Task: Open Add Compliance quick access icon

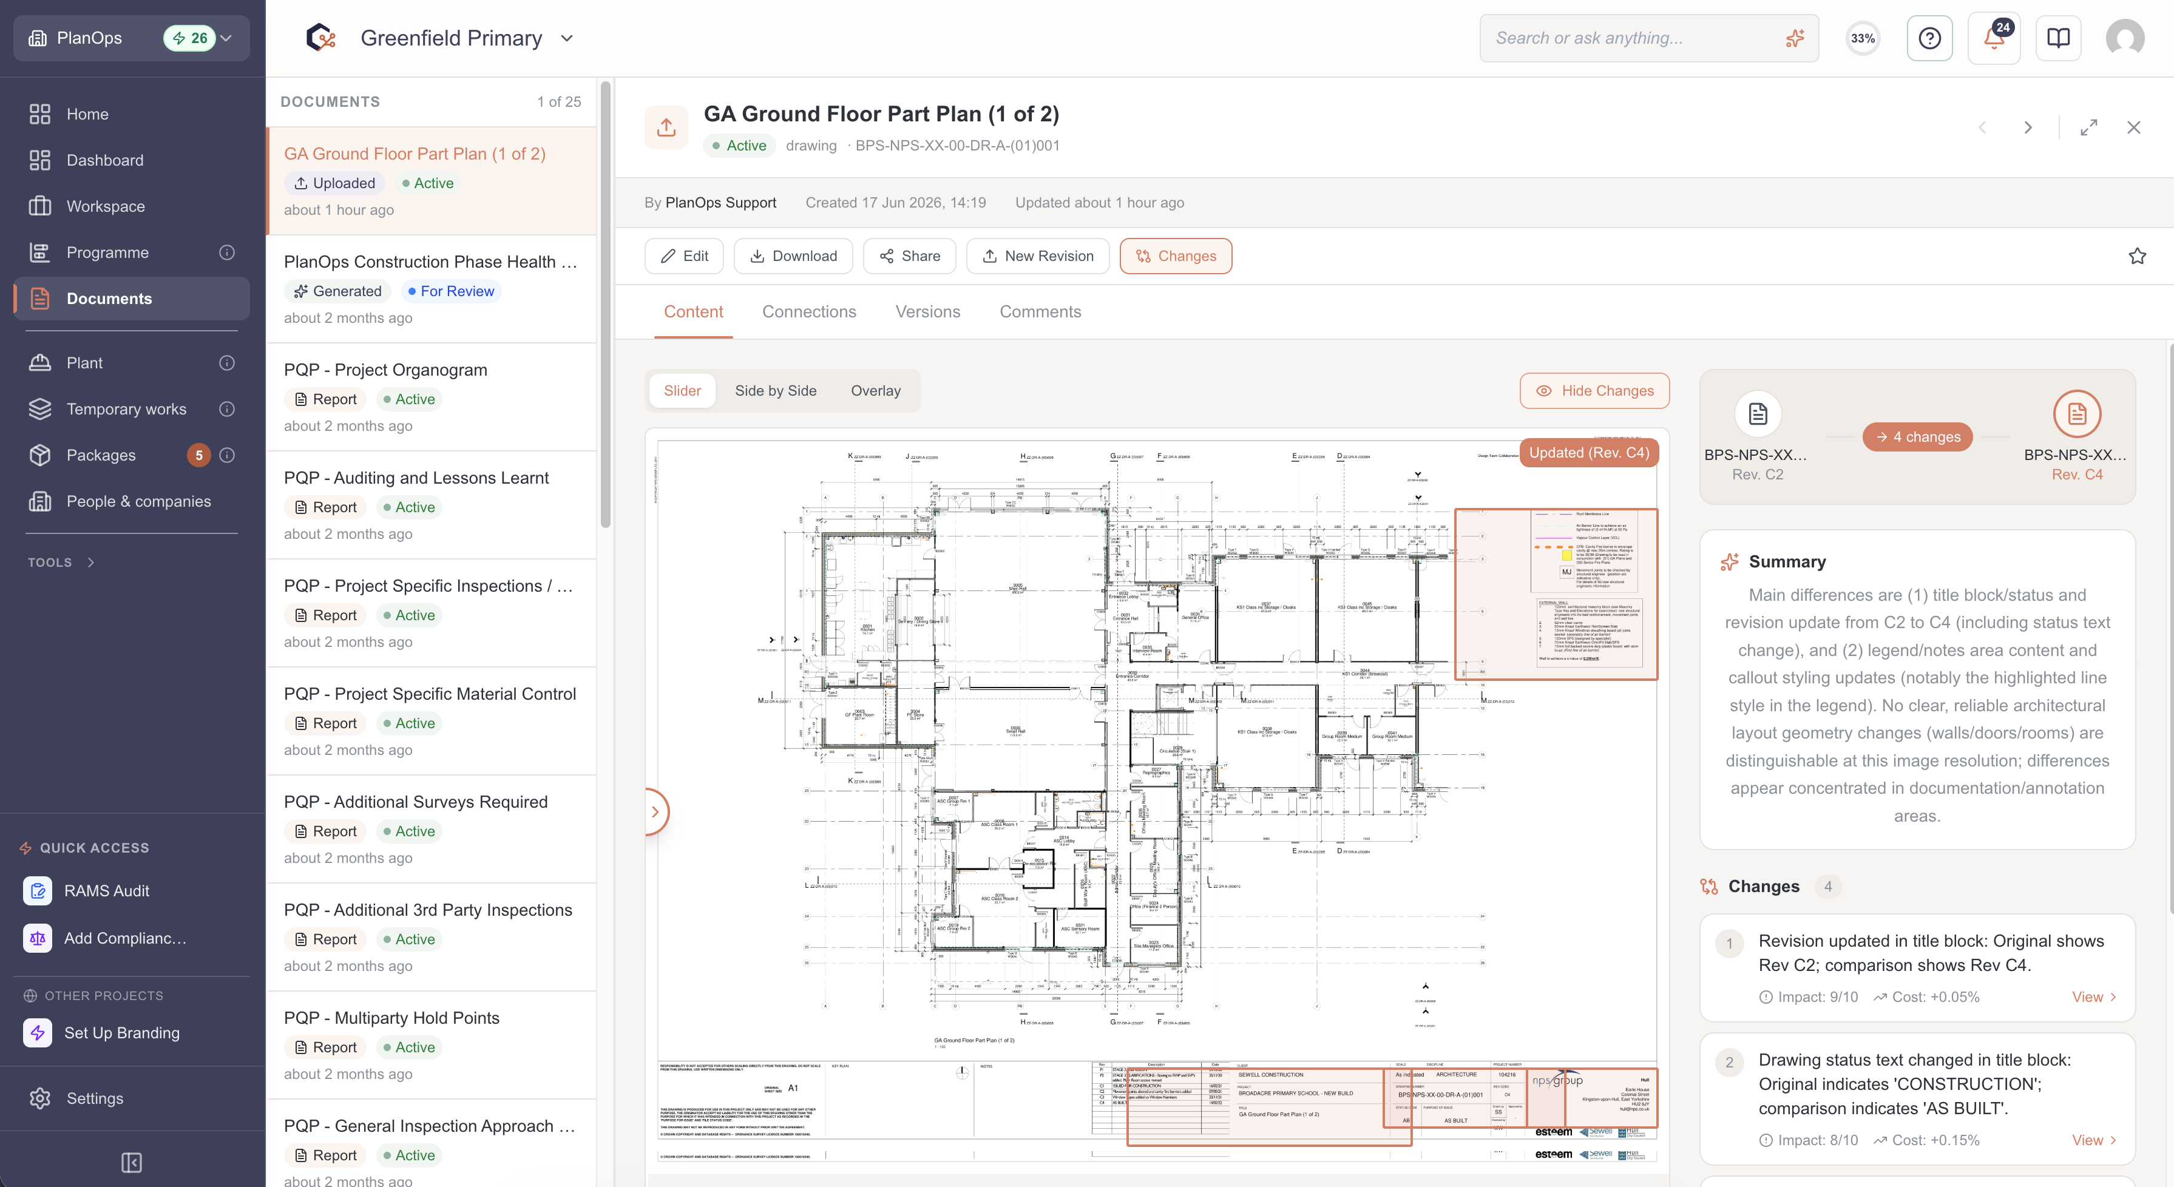Action: point(37,938)
